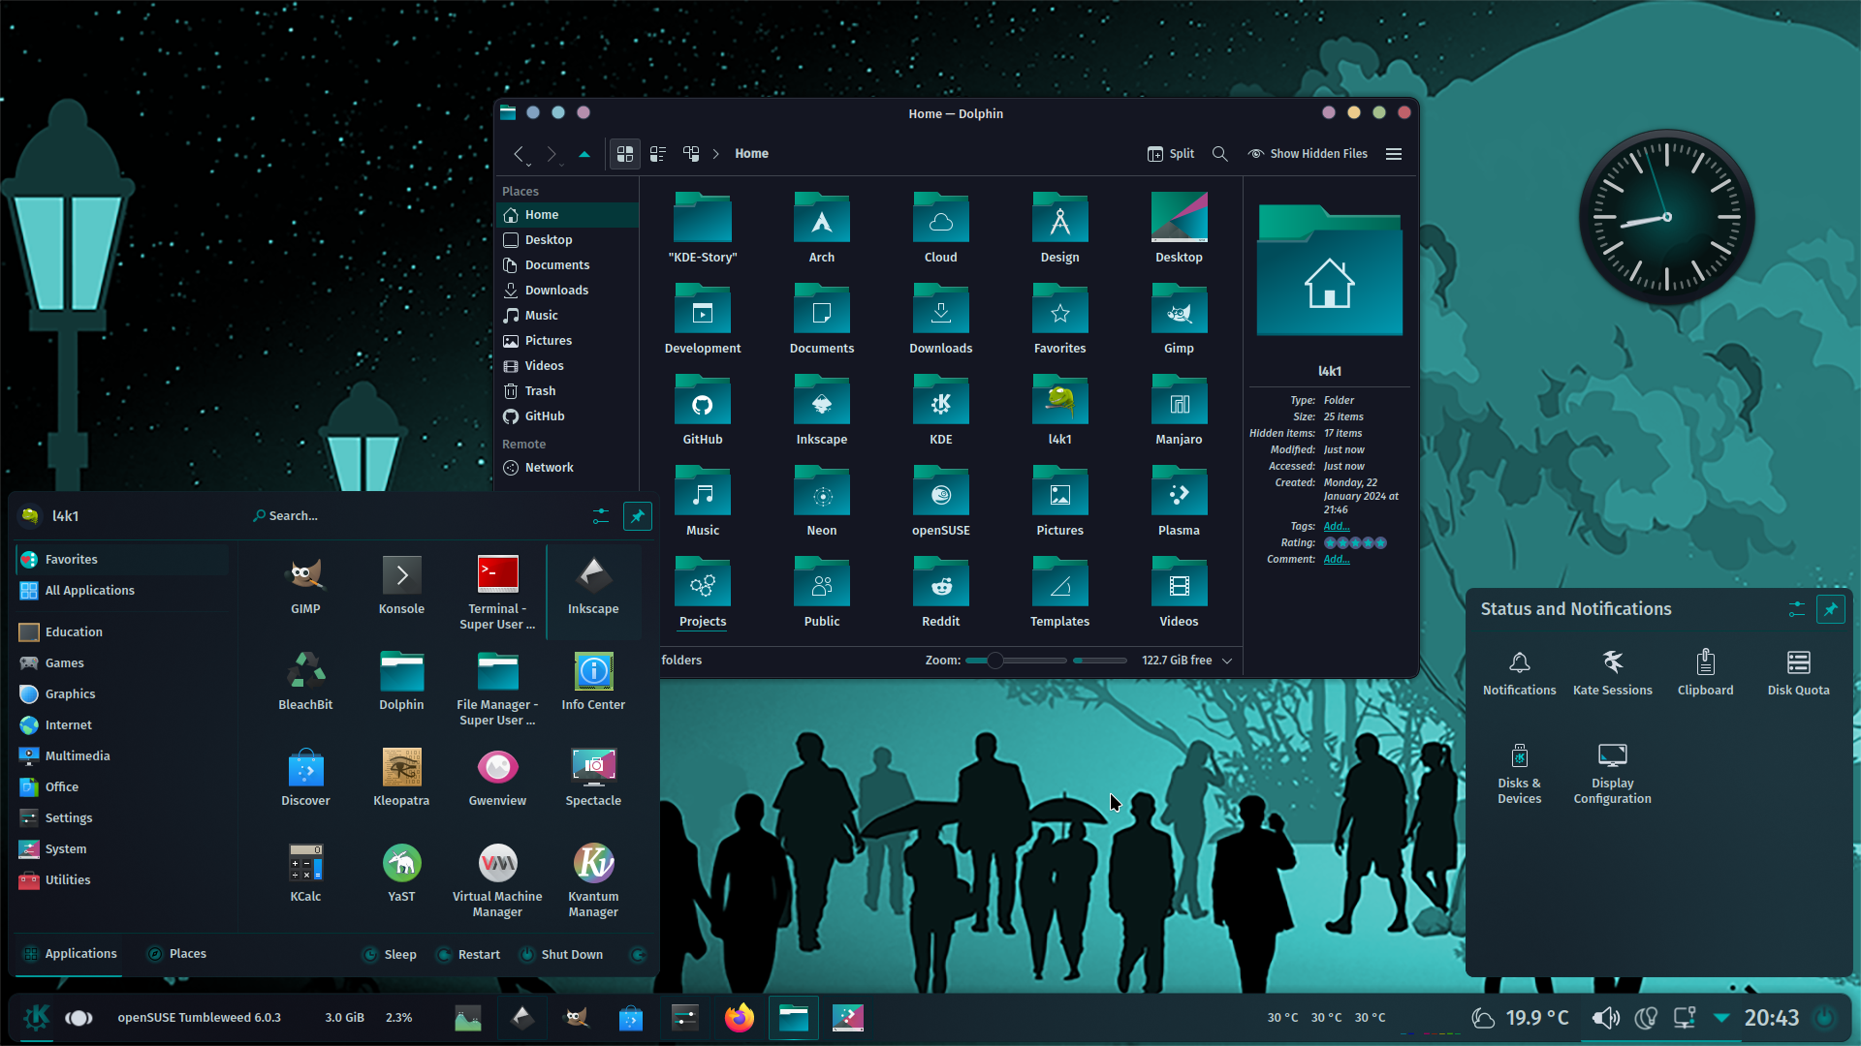1861x1046 pixels.
Task: Launch Konsole from favorites grid
Action: 401,586
